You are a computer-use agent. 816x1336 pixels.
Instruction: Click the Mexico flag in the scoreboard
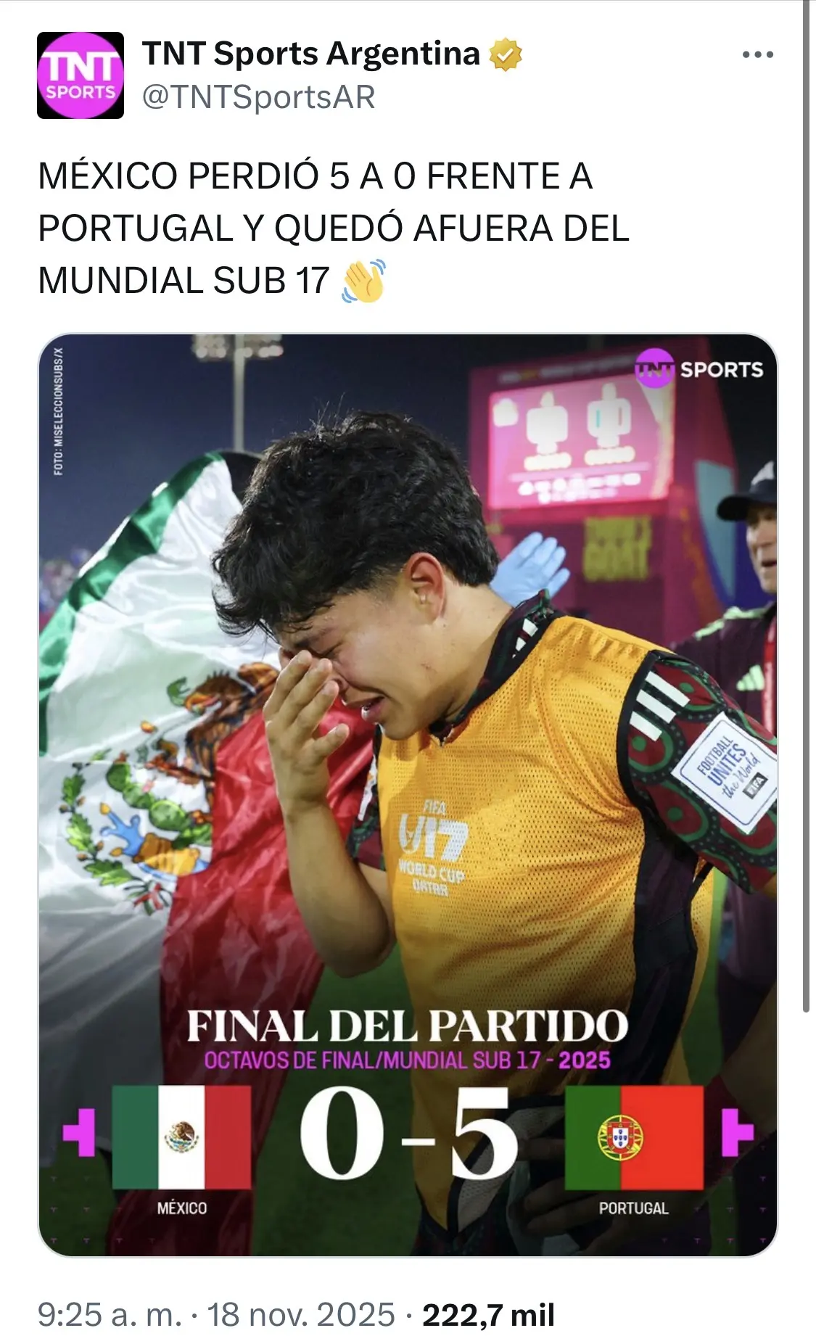click(x=181, y=1137)
